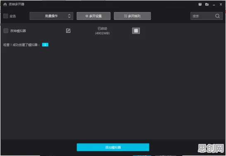Click the 夜神多开器 app logo icon
This screenshot has width=226, height=156.
pyautogui.click(x=5, y=5)
